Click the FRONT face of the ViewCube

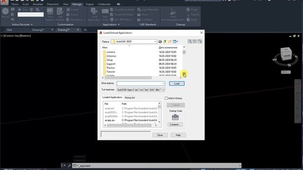pos(287,56)
